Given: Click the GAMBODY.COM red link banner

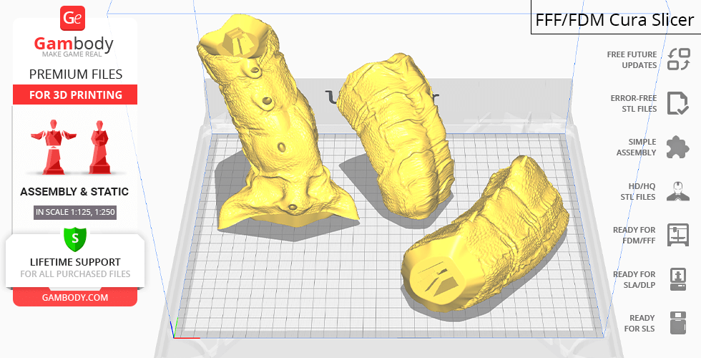Looking at the screenshot, I should tap(75, 298).
